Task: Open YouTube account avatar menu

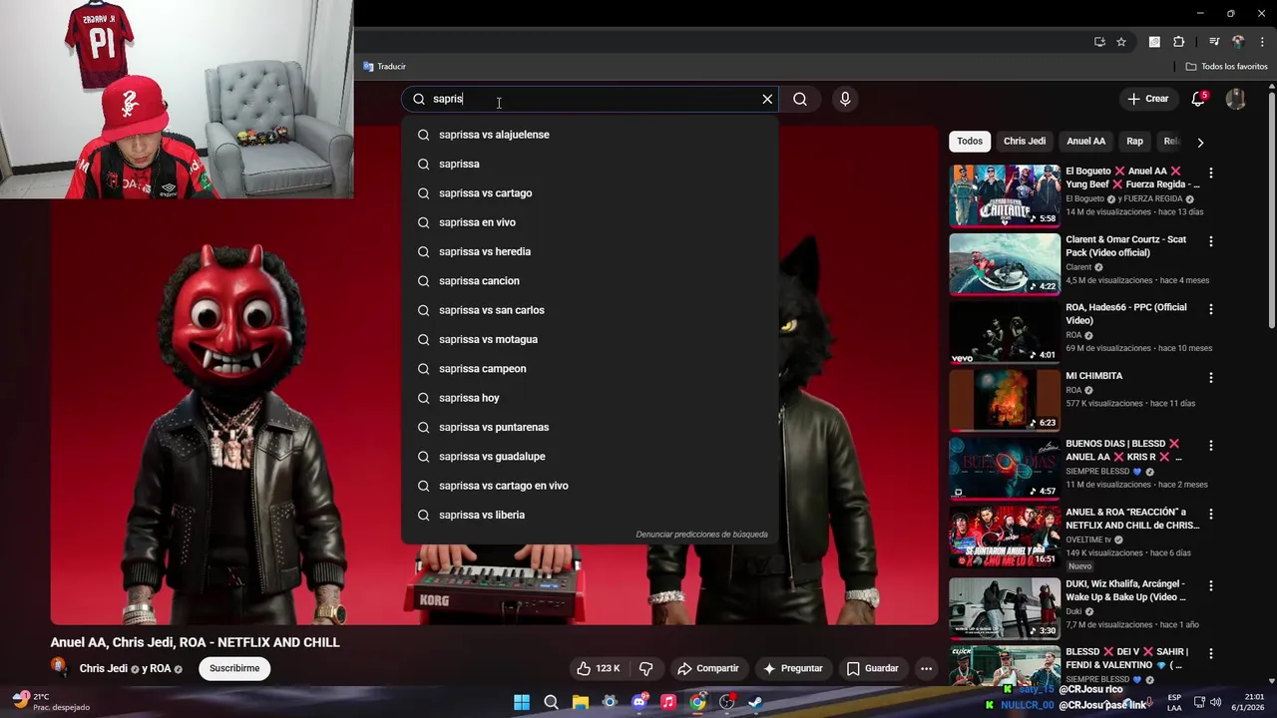Action: click(x=1235, y=99)
